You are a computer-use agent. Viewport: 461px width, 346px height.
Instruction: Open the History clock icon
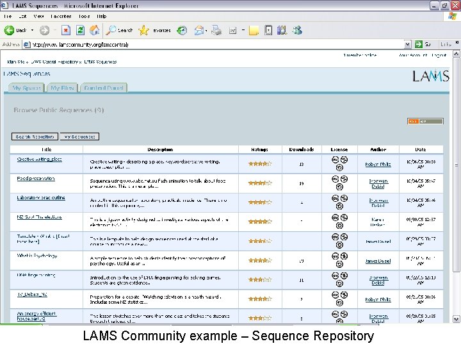tap(182, 30)
